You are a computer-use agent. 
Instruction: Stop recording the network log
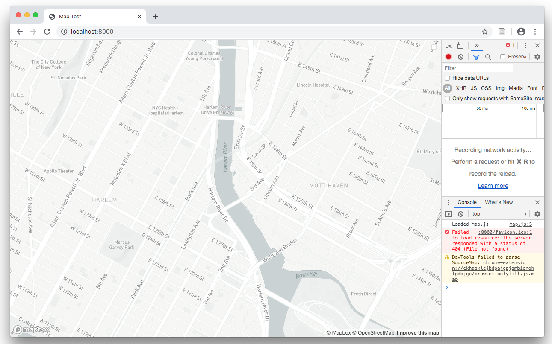click(x=449, y=57)
